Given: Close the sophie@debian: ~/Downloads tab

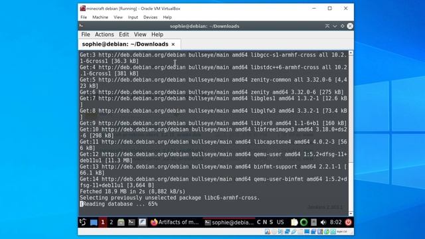Looking at the screenshot, I should click(173, 44).
